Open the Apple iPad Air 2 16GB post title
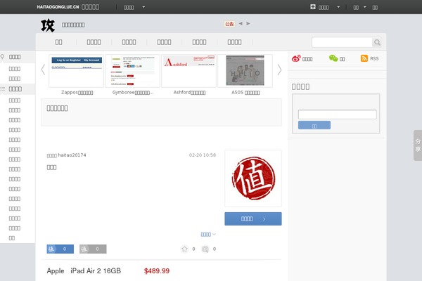422x281 pixels. coord(84,270)
